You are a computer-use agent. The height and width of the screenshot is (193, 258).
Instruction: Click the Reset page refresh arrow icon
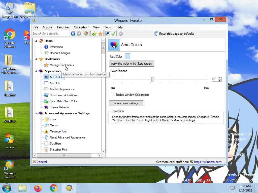pyautogui.click(x=156, y=34)
